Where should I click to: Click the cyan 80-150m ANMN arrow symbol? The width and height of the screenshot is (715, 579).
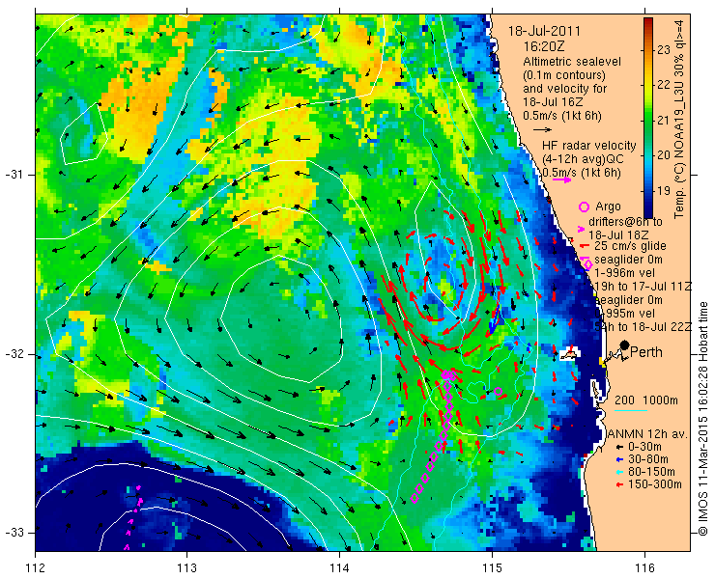[x=619, y=473]
